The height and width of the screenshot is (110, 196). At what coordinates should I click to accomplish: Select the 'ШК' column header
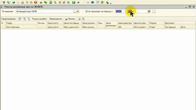pos(125,27)
